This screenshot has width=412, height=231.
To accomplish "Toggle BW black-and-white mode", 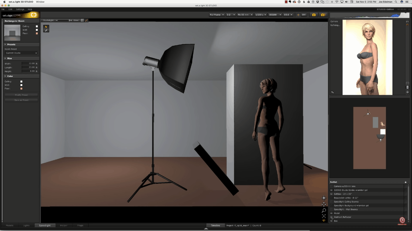I will pyautogui.click(x=304, y=15).
